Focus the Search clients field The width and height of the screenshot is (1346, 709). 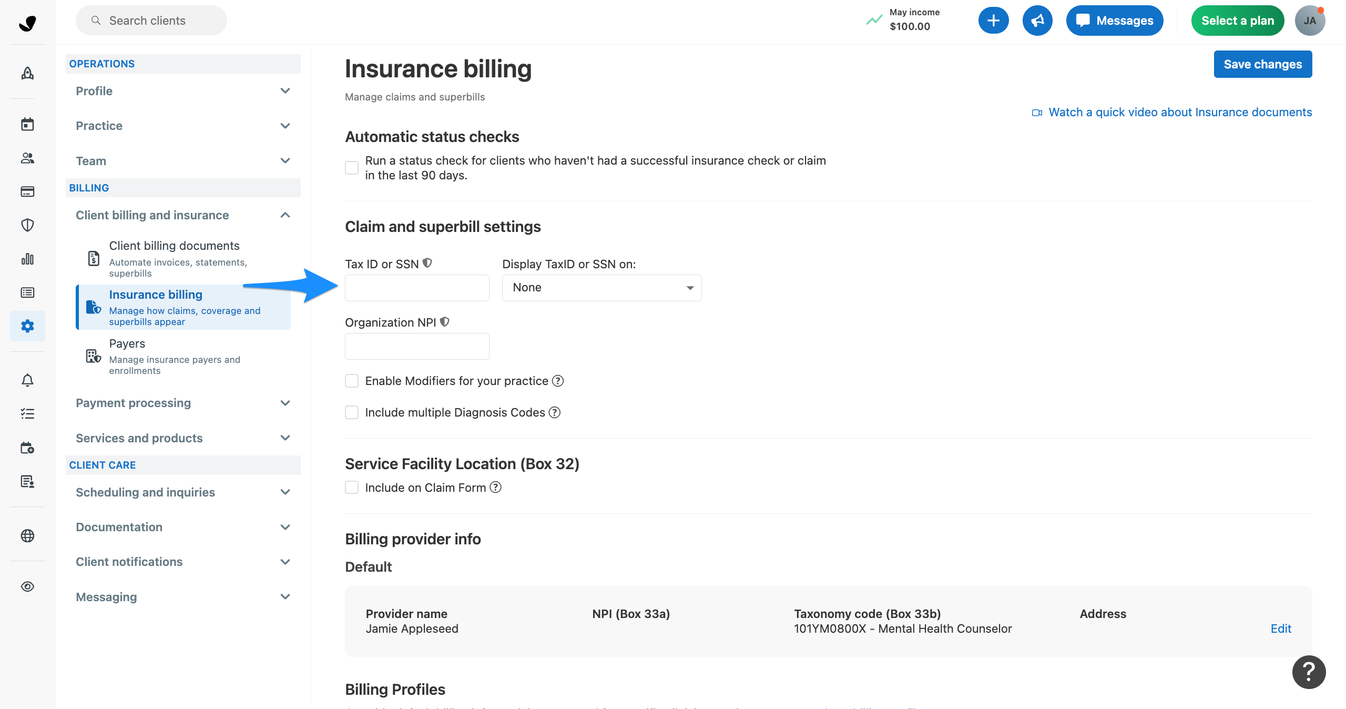click(151, 21)
